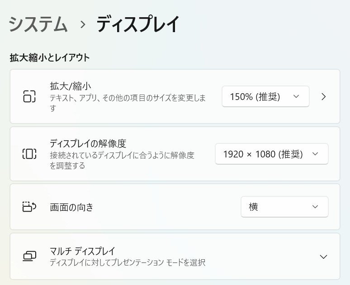Click the screen orientation icon

(x=29, y=207)
